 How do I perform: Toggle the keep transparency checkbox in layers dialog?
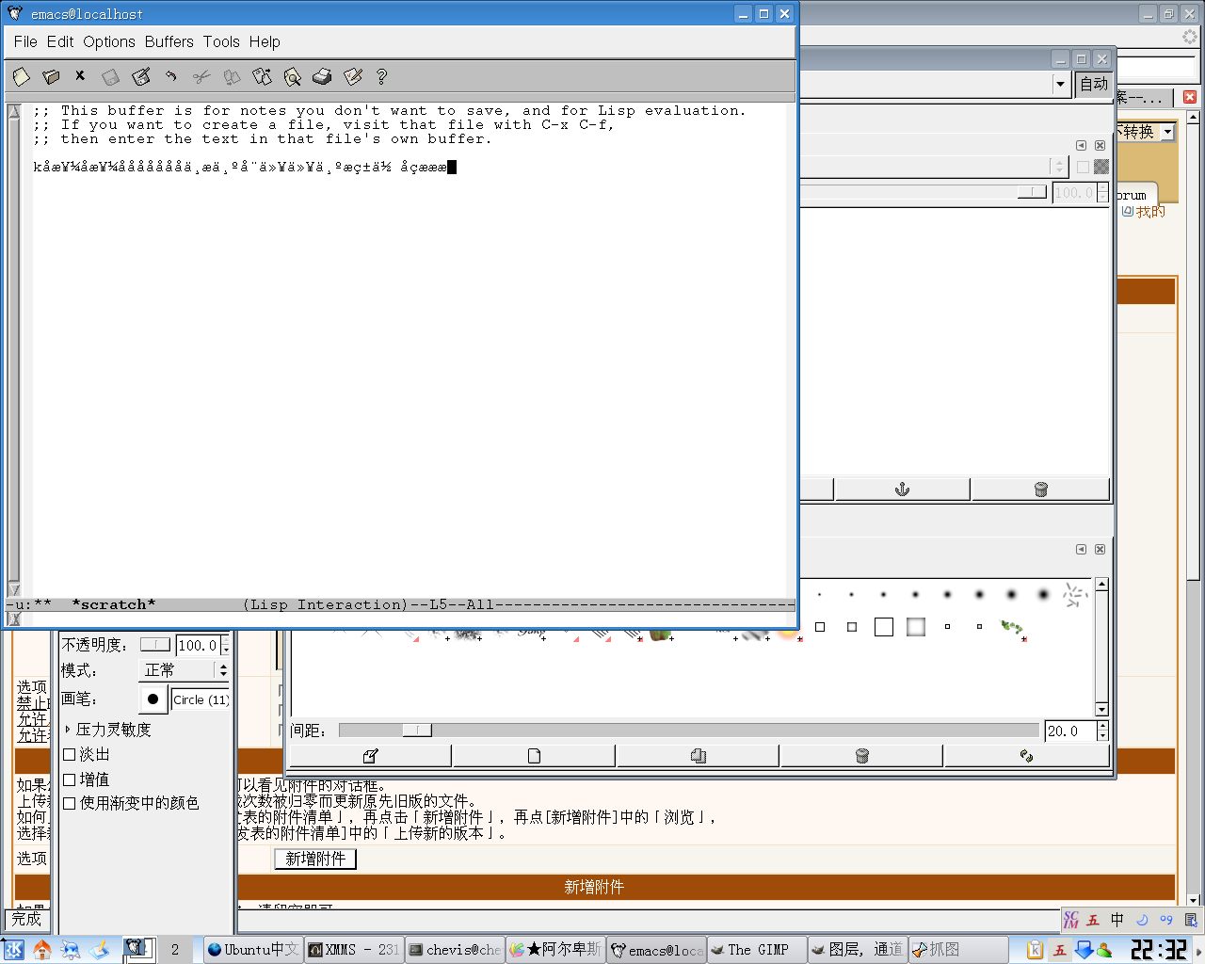[x=1083, y=167]
